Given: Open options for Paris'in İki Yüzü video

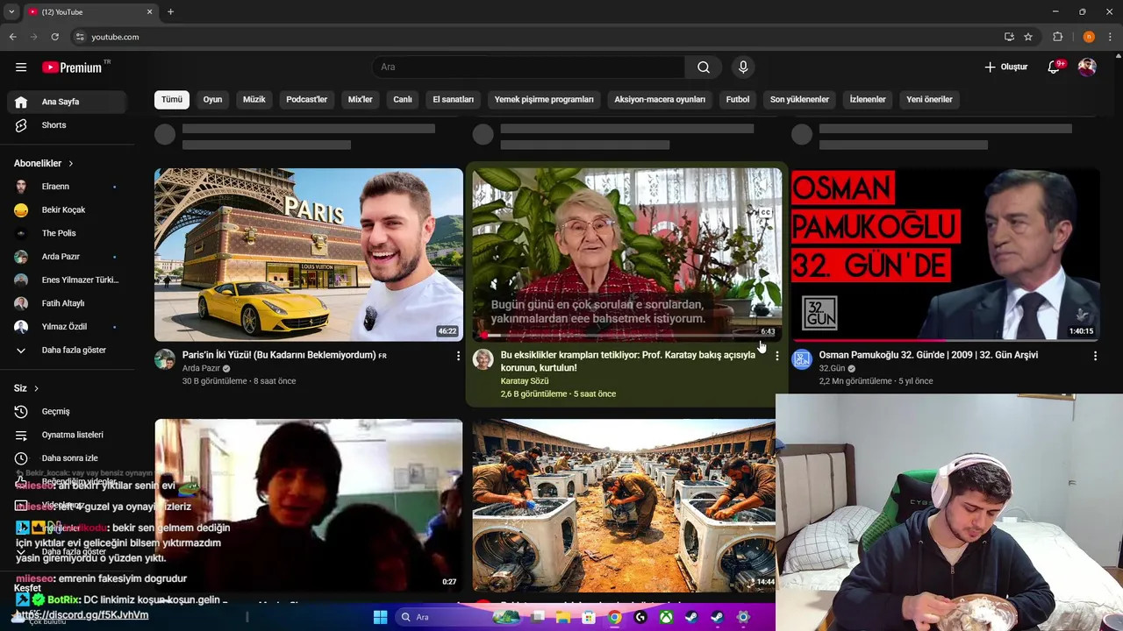Looking at the screenshot, I should (458, 356).
